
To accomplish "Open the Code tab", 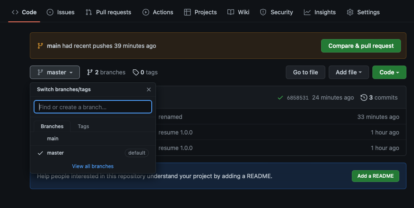I will tap(24, 12).
